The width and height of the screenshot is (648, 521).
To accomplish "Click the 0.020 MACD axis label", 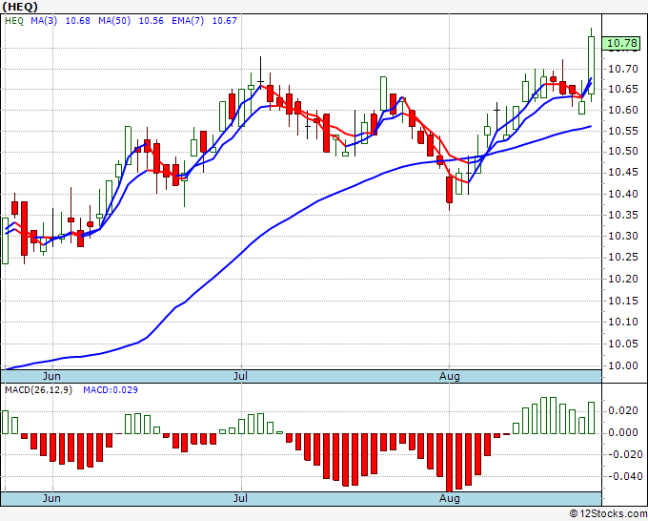I will coord(623,410).
